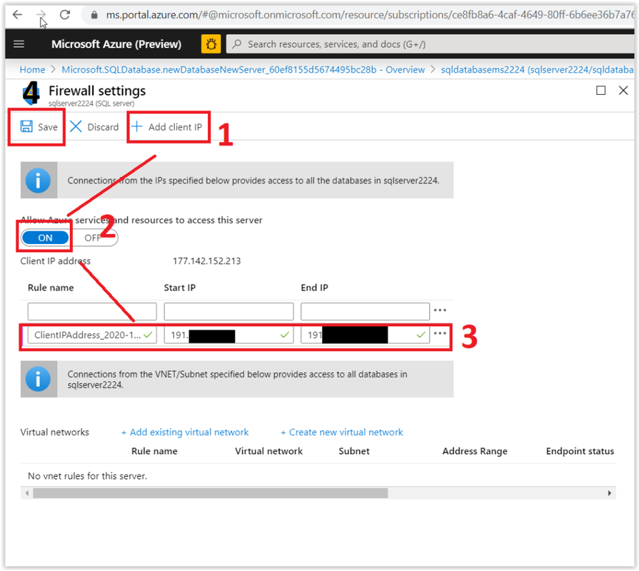The image size is (639, 571).
Task: Turn Allow Azure services ON
Action: pyautogui.click(x=45, y=238)
